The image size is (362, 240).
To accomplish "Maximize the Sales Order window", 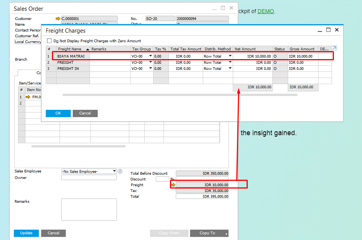I will tap(223, 8).
